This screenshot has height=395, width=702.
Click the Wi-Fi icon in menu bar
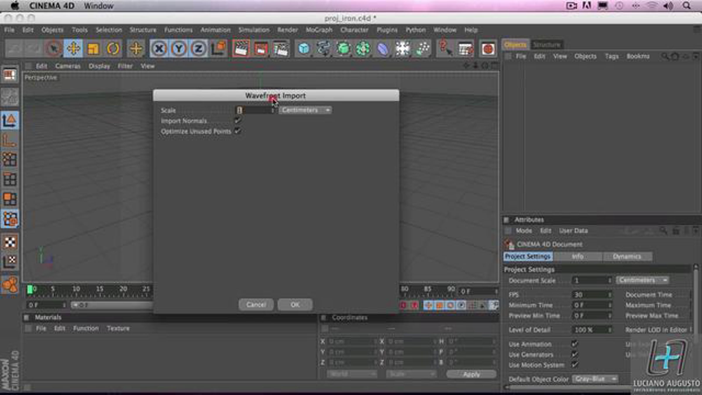(652, 6)
